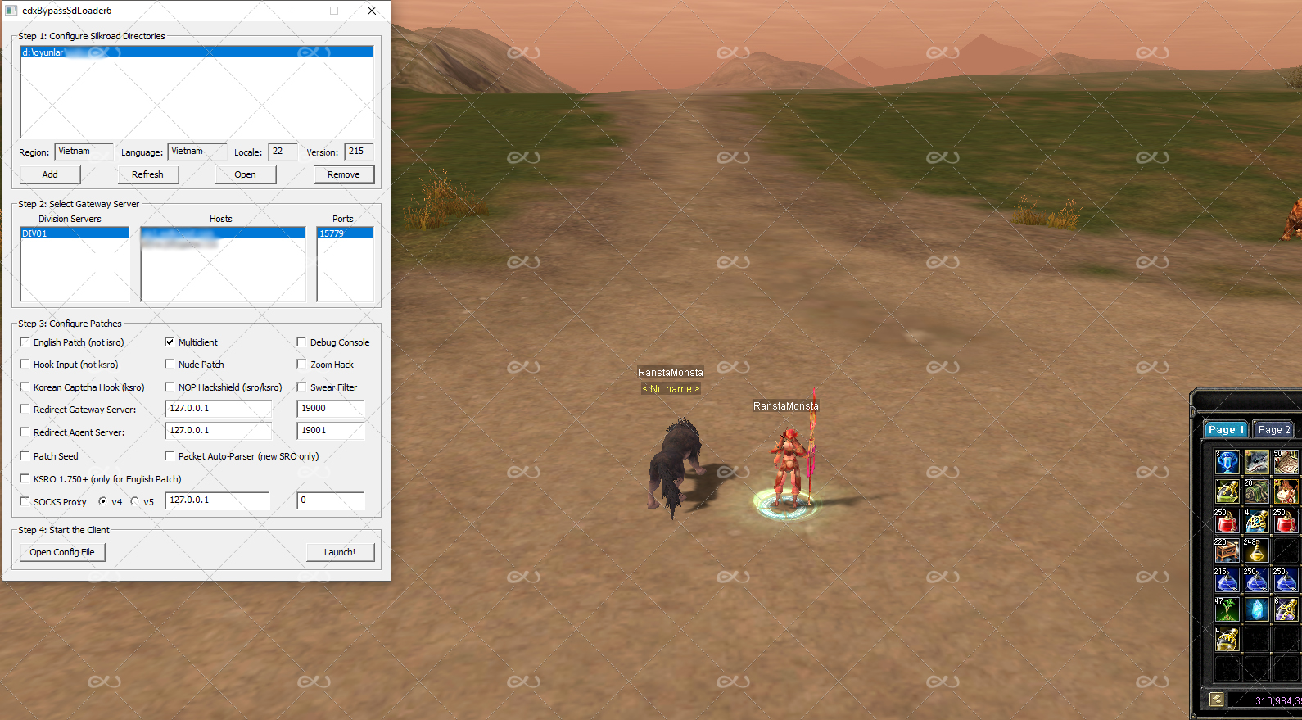Use the red potion in the rightmost column

[1286, 521]
